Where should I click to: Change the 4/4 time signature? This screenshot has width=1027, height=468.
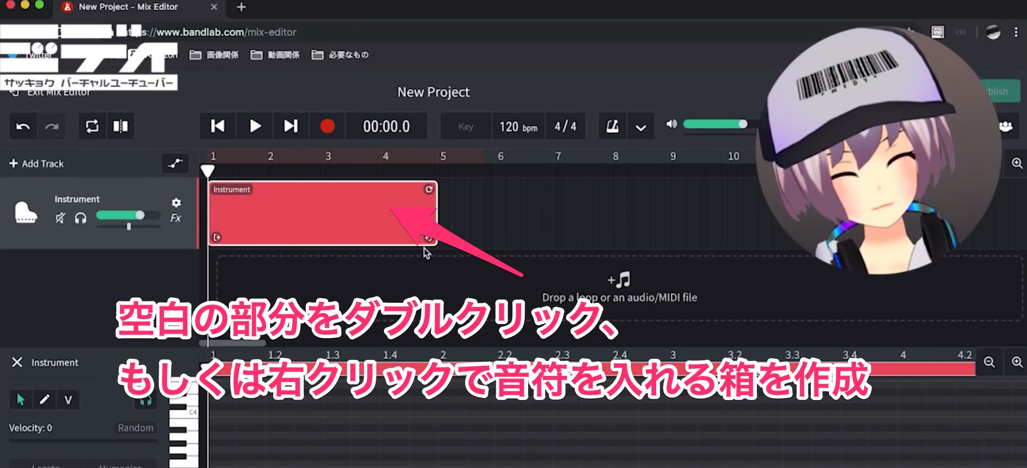565,126
